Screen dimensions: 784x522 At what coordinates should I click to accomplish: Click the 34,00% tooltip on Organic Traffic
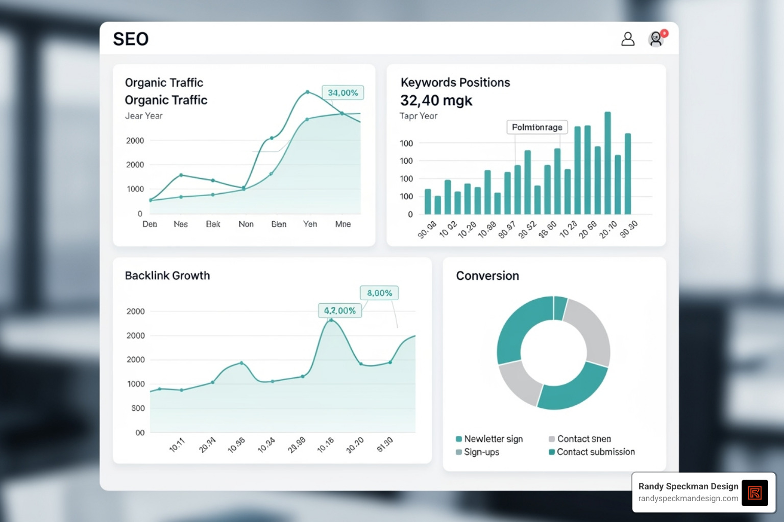point(343,92)
